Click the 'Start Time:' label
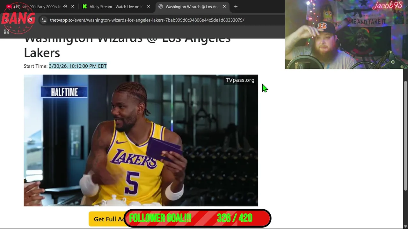 [35, 66]
